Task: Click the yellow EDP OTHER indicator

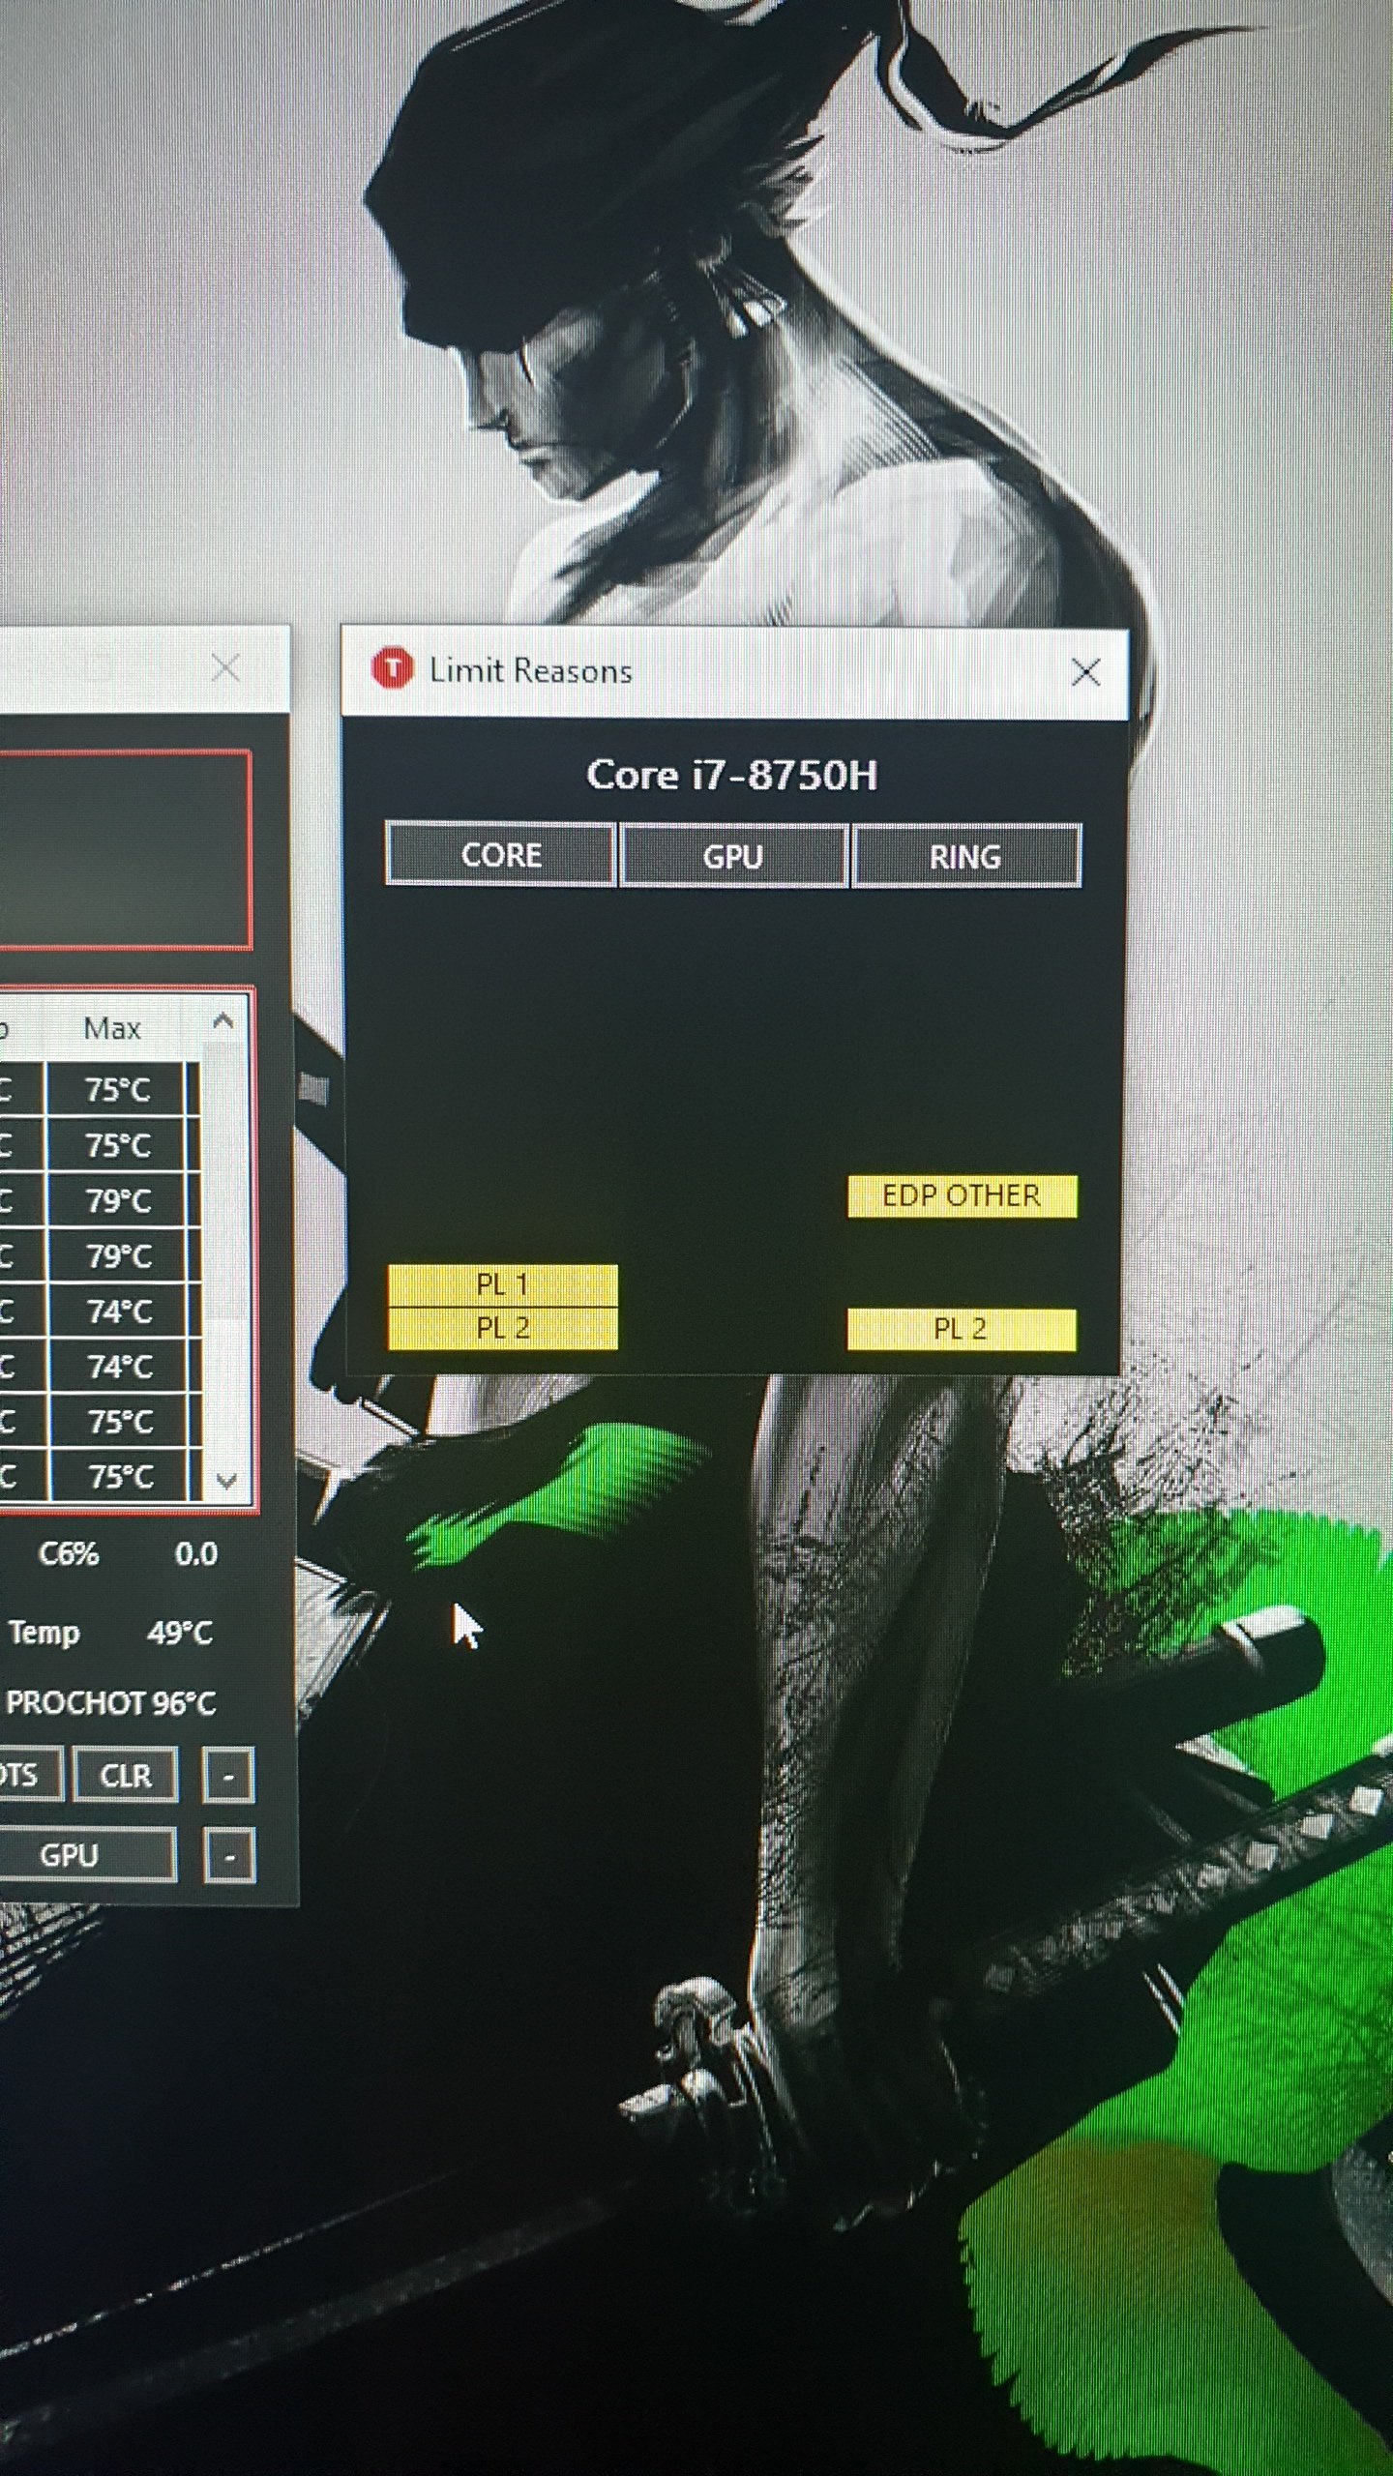Action: click(962, 1195)
